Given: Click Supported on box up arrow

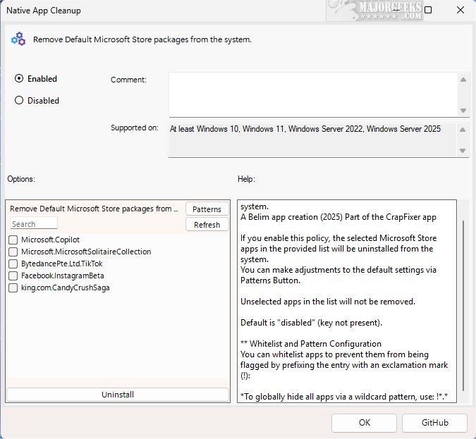Looking at the screenshot, I should click(463, 130).
